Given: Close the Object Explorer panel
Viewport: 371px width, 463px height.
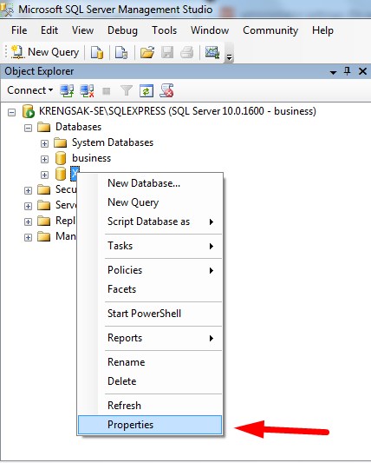Looking at the screenshot, I should tap(362, 71).
